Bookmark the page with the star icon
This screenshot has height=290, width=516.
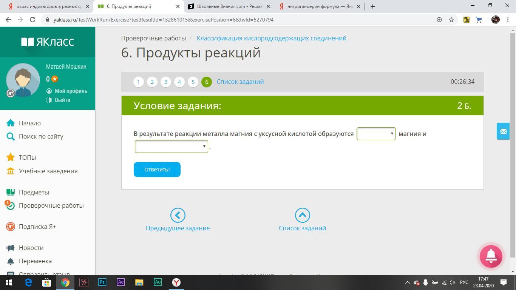pos(451,20)
